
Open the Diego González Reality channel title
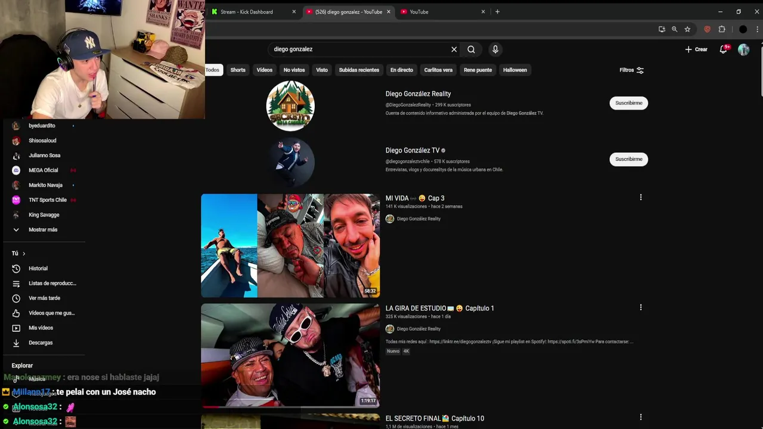418,94
